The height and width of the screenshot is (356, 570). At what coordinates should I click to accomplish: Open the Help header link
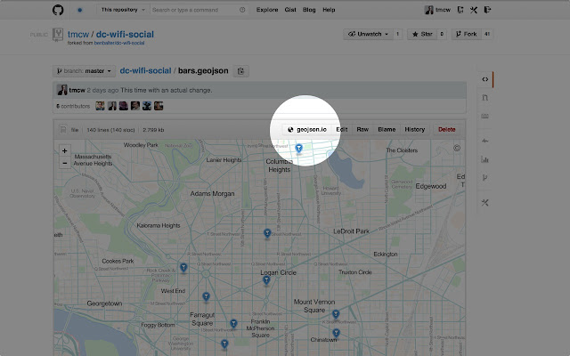coord(329,10)
